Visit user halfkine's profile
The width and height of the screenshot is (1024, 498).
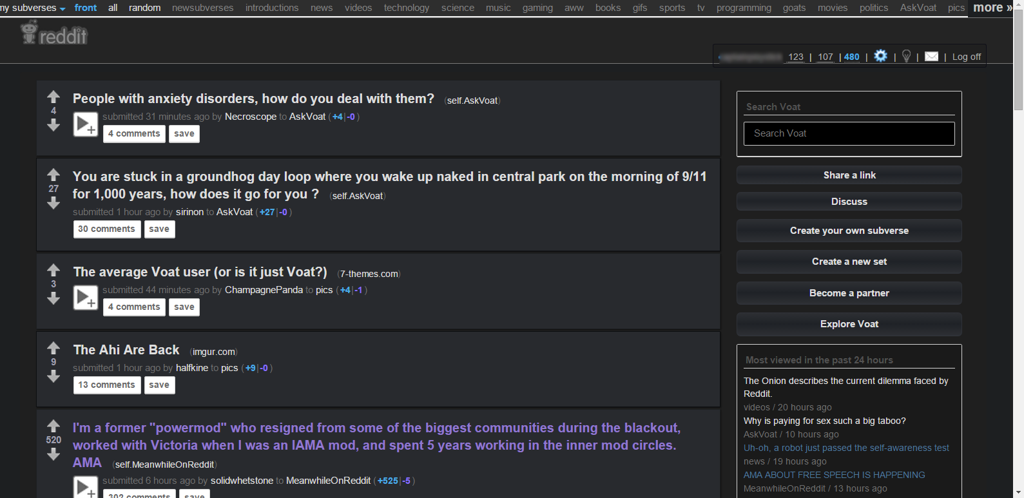[192, 368]
